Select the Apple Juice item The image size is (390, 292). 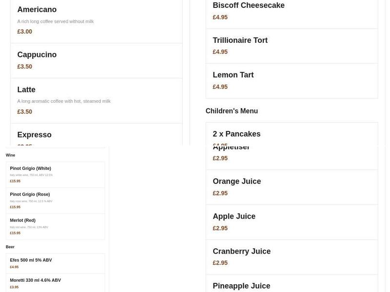click(x=292, y=222)
